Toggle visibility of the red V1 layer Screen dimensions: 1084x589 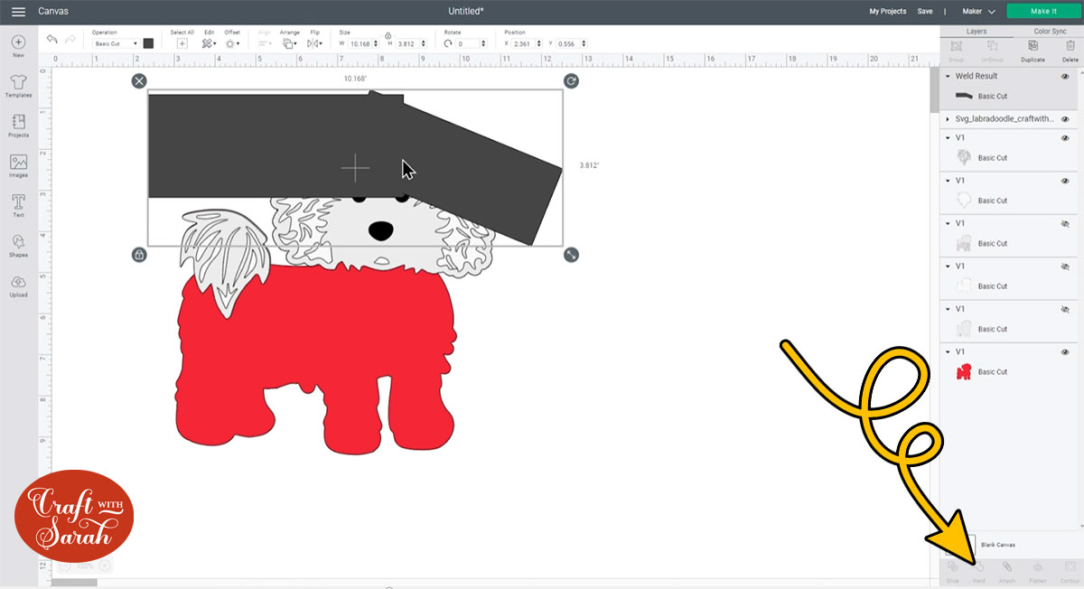tap(1065, 351)
